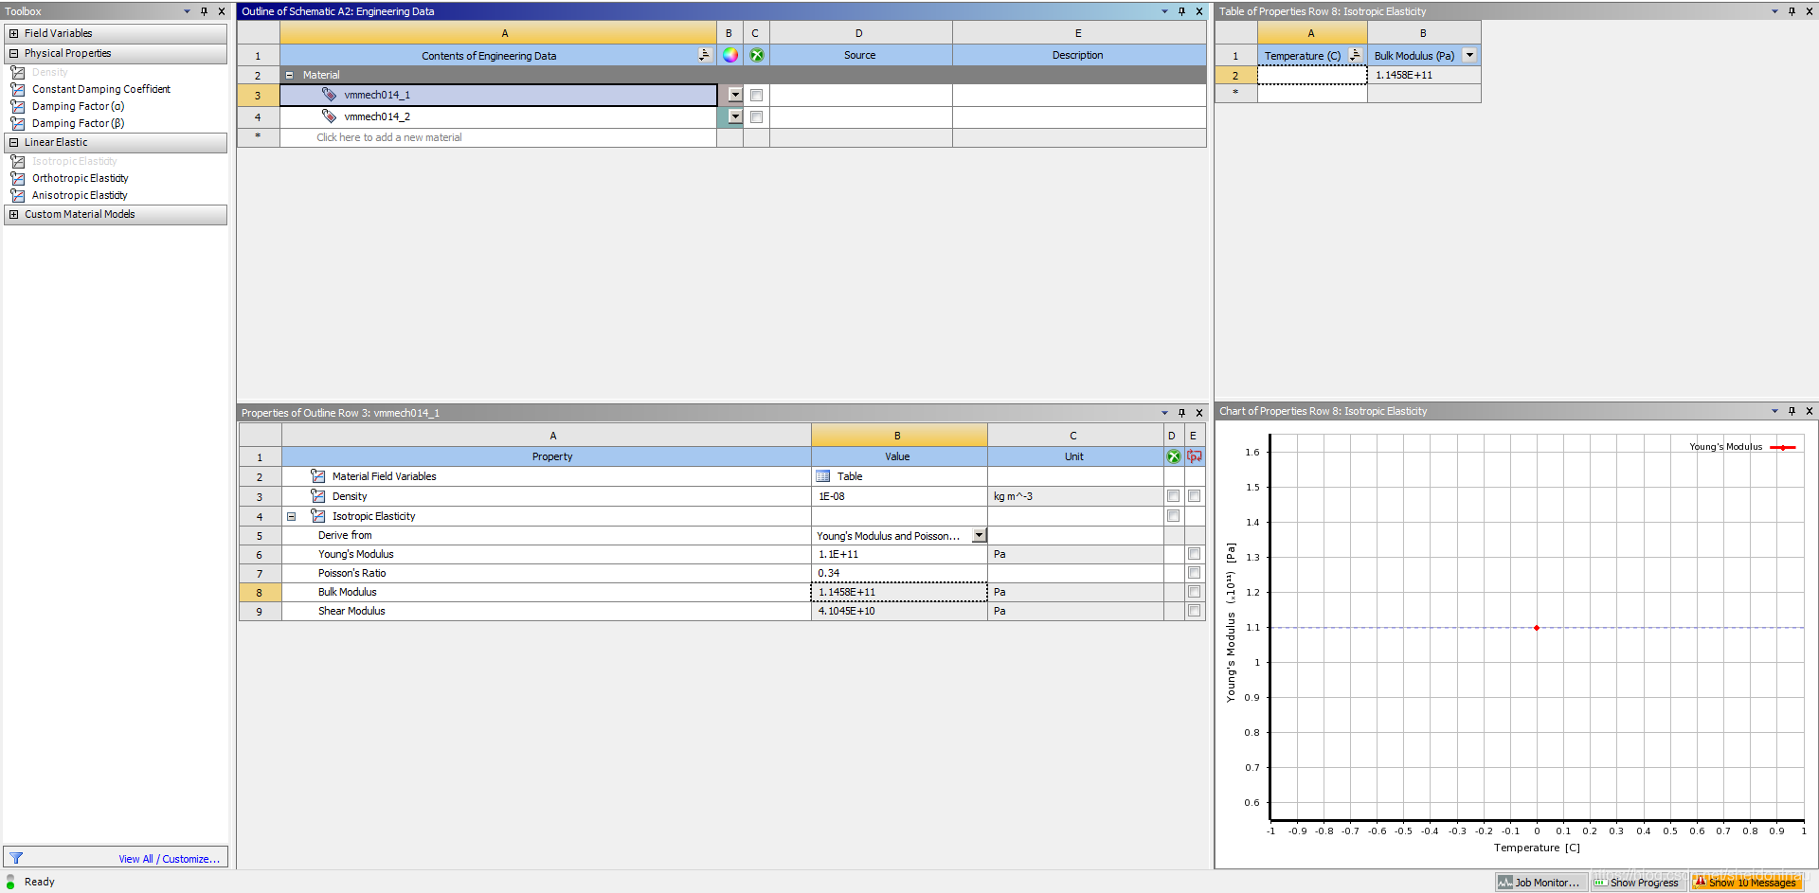Image resolution: width=1819 pixels, height=893 pixels.
Task: Open the Toolbox panel options menu arrow
Action: 187,11
